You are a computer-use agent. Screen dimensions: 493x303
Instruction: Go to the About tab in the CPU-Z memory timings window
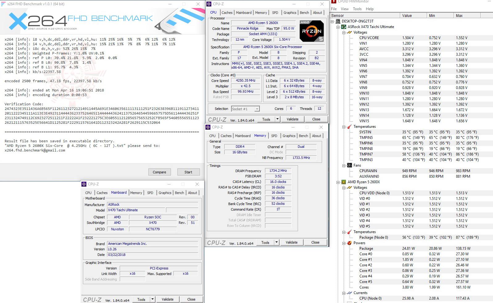(317, 136)
